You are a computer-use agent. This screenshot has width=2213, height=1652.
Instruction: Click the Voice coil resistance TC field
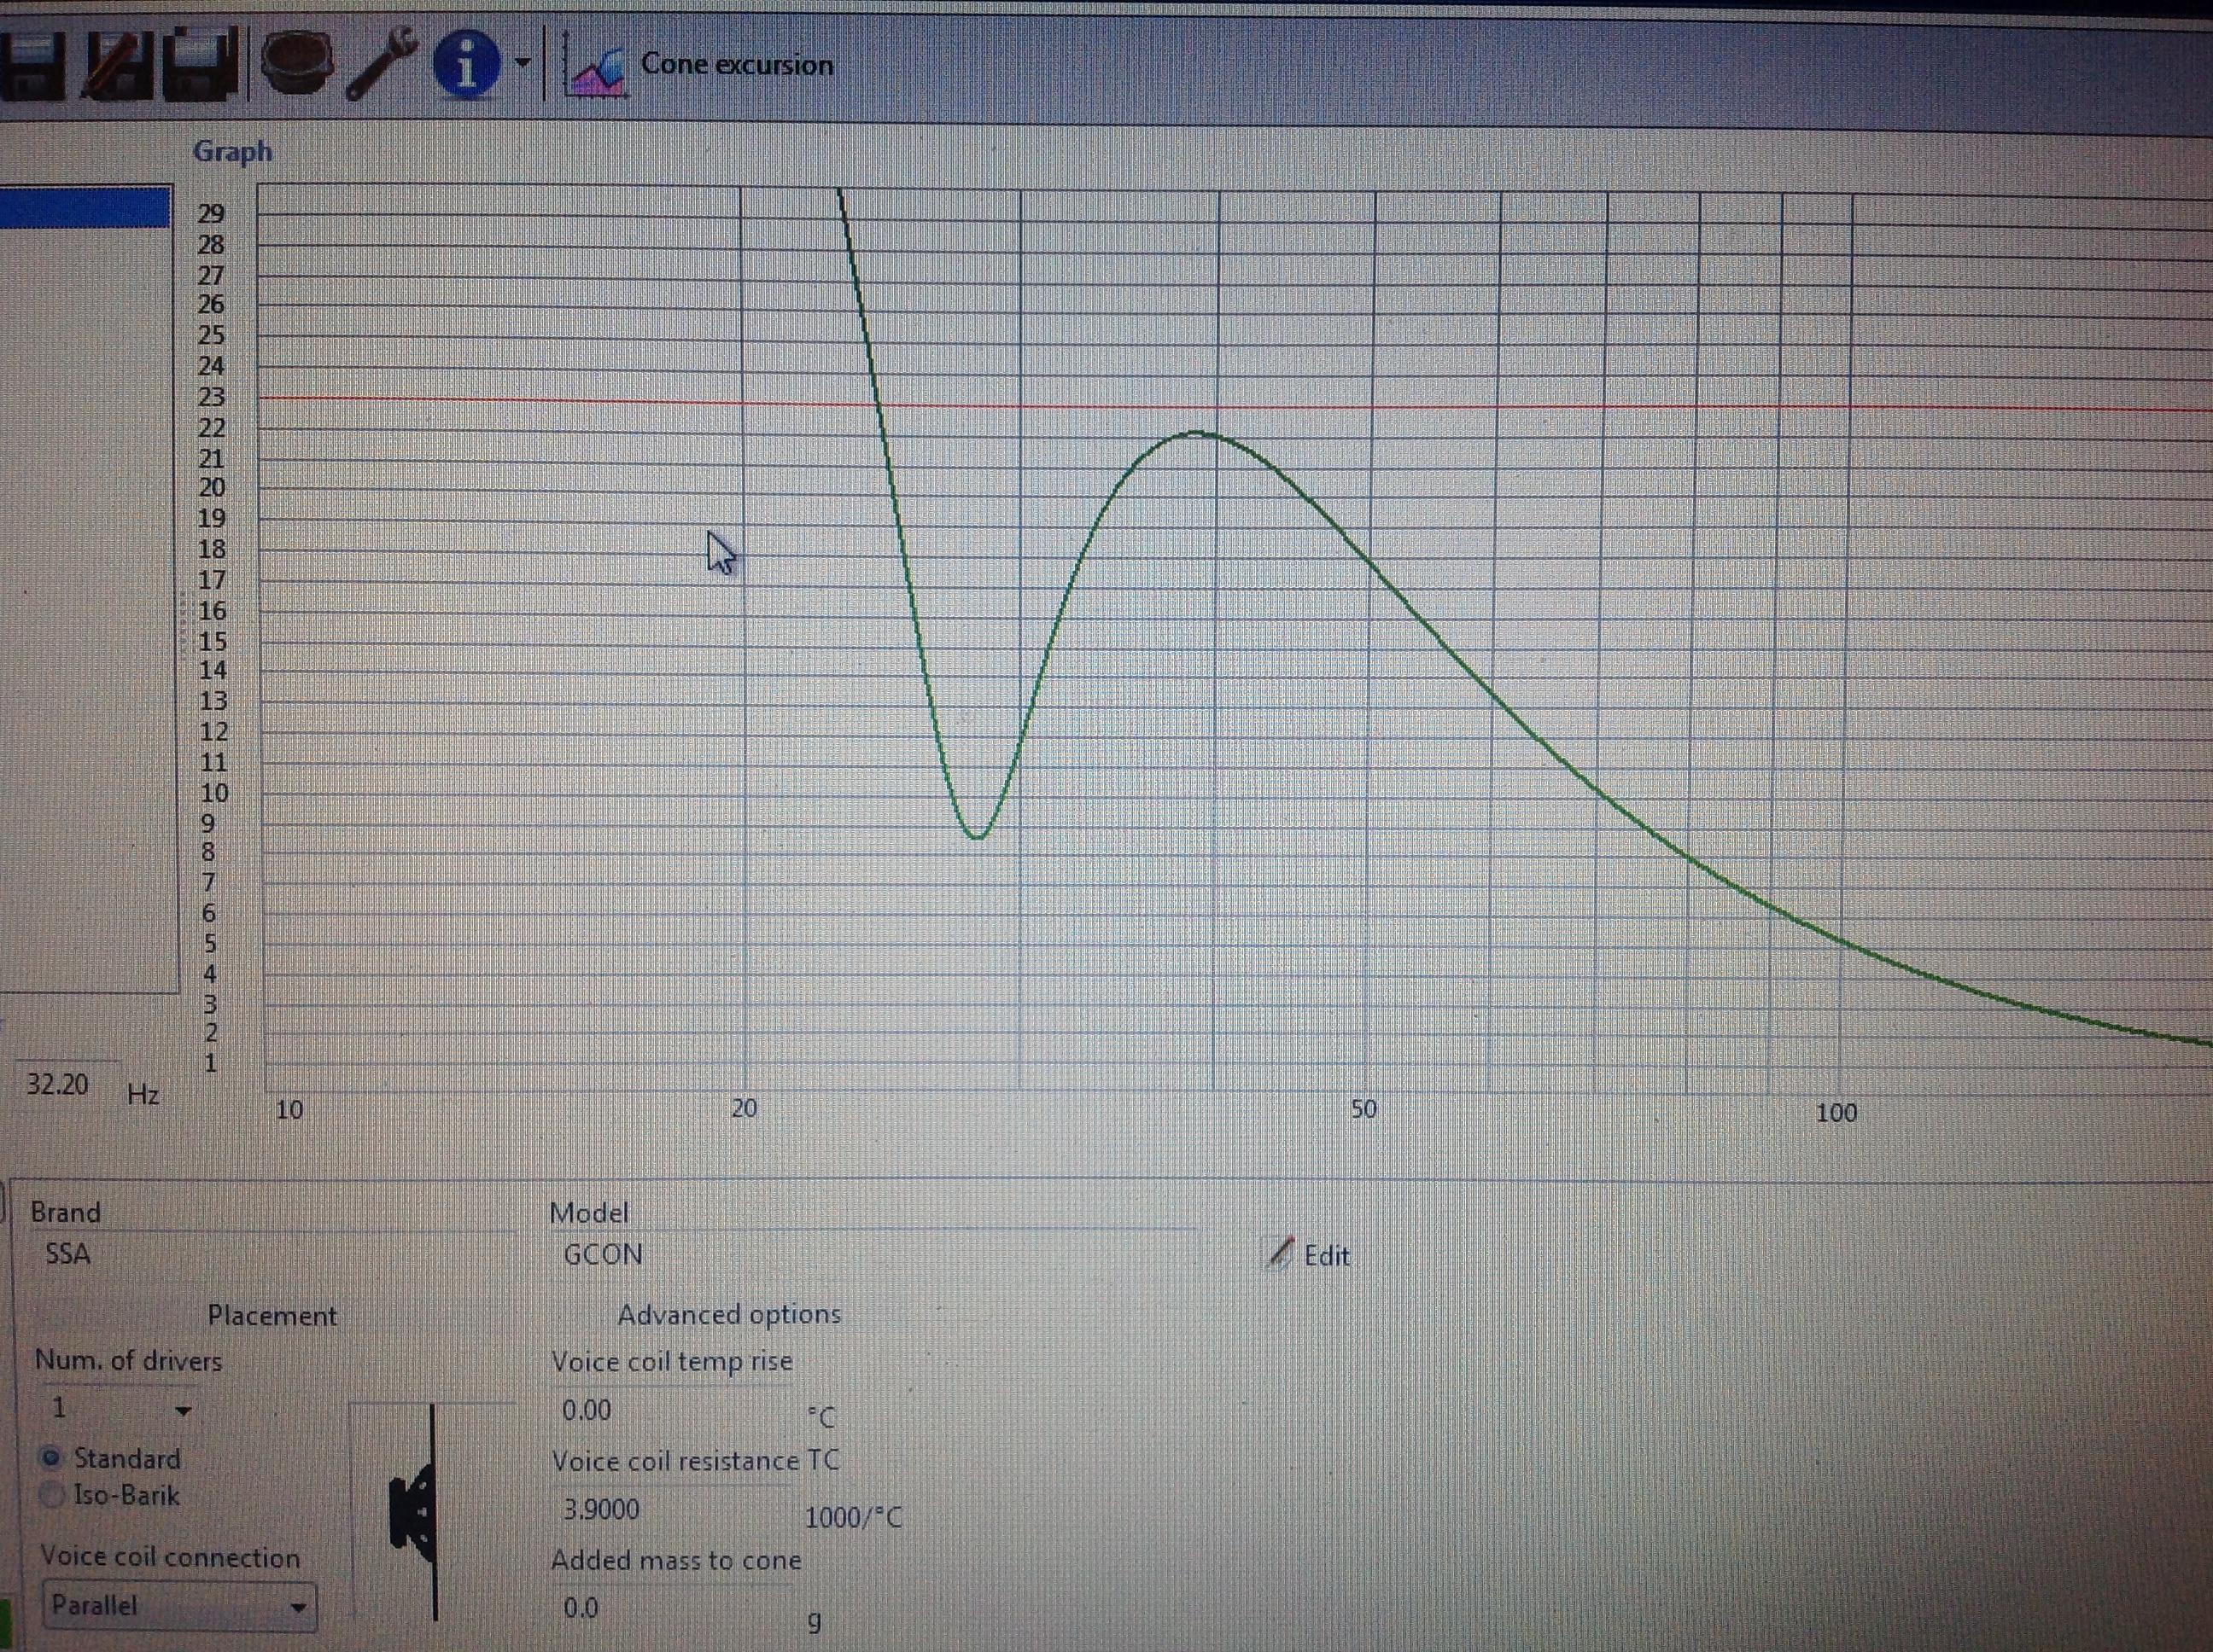tap(672, 1510)
